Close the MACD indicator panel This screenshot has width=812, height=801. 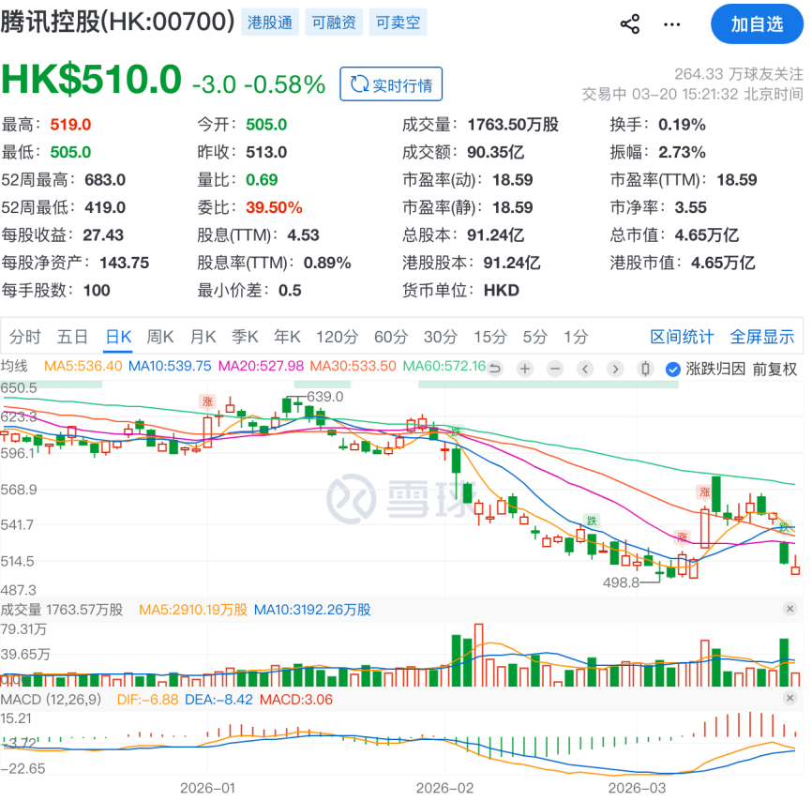click(789, 699)
